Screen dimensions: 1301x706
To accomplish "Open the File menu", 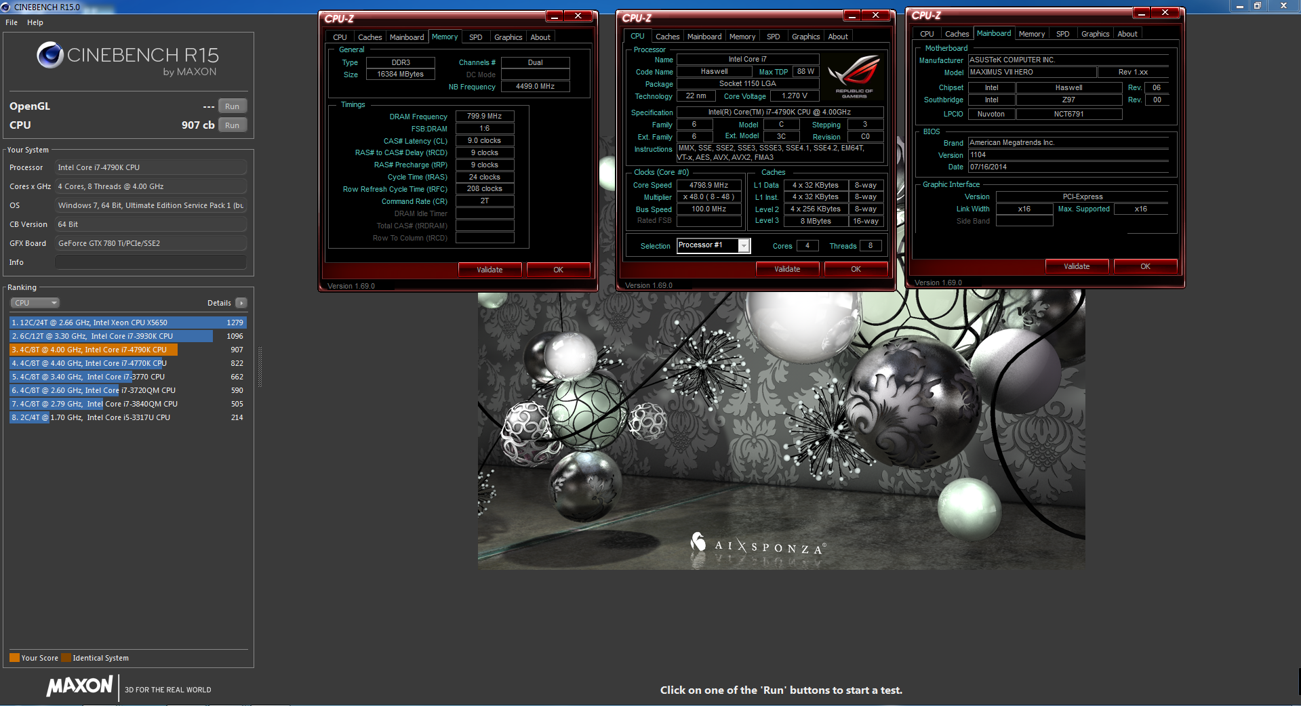I will tap(12, 22).
